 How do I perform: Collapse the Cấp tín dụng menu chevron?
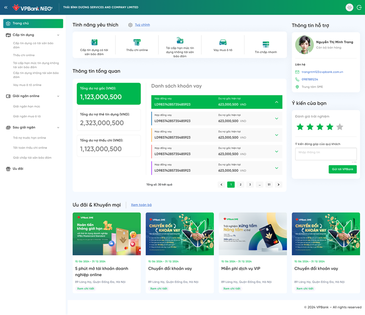pyautogui.click(x=58, y=35)
